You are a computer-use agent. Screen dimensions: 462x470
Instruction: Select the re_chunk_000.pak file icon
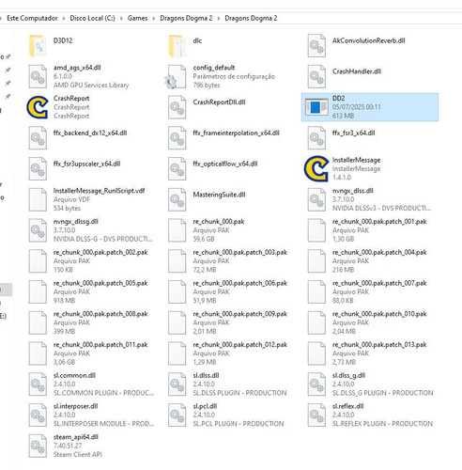(177, 230)
